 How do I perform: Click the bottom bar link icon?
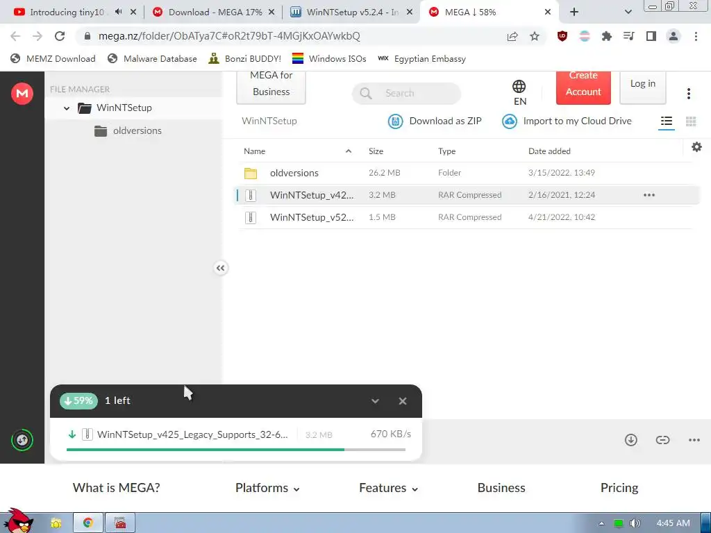(662, 439)
